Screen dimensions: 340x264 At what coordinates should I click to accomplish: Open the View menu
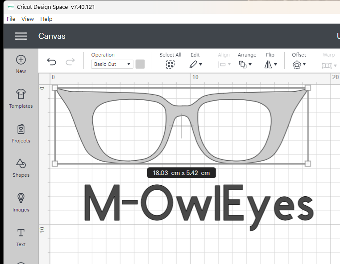(28, 19)
